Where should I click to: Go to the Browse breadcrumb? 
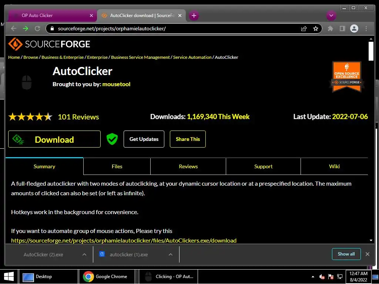[31, 57]
